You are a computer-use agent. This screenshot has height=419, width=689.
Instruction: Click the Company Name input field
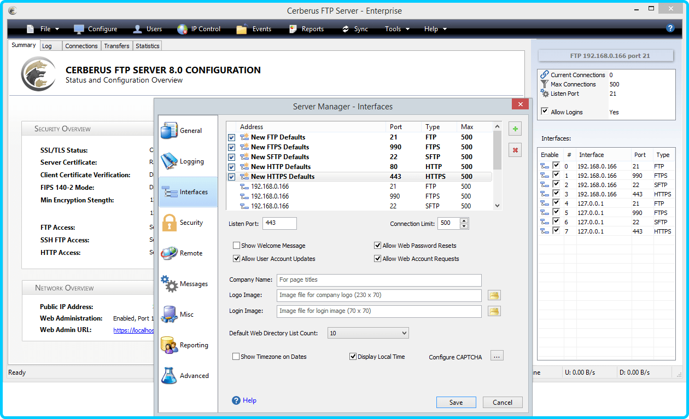pos(379,280)
